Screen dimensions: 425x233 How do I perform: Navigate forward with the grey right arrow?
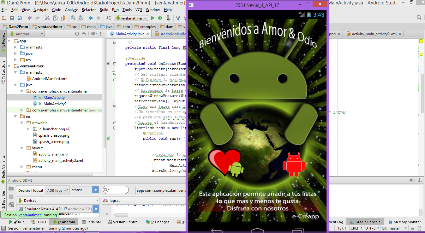pyautogui.click(x=99, y=18)
